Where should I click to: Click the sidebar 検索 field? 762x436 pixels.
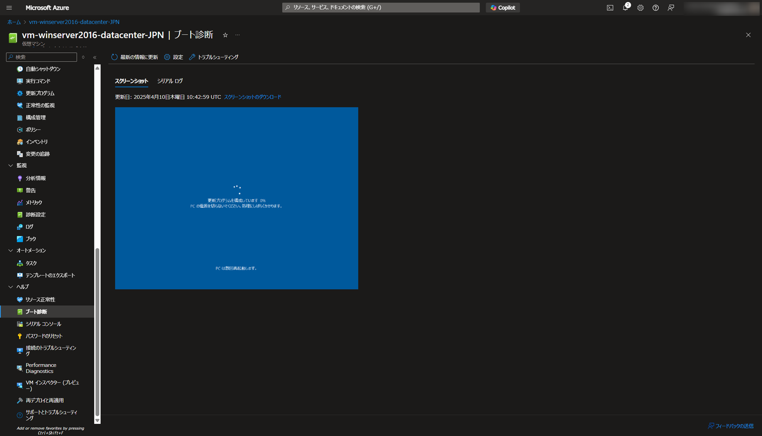pyautogui.click(x=41, y=57)
